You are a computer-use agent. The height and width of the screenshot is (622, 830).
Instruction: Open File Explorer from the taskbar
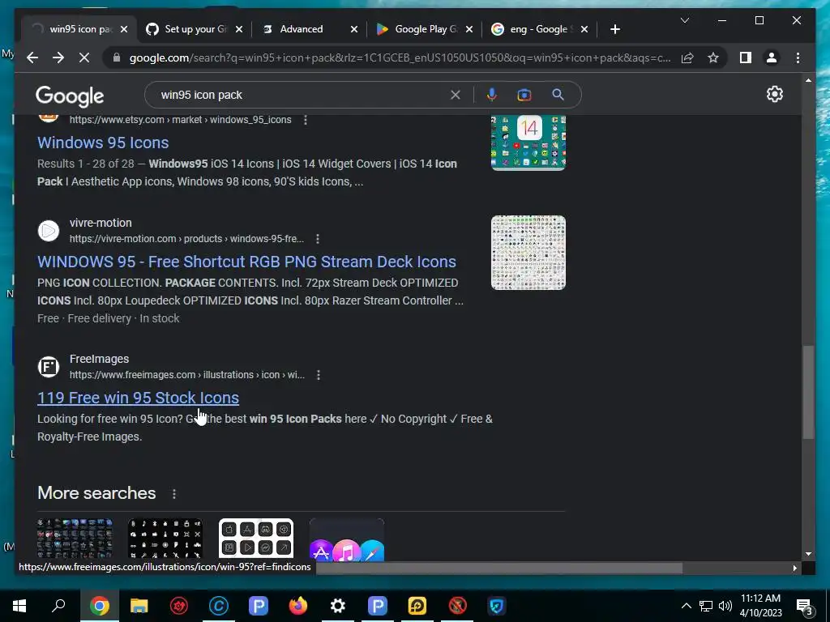(139, 606)
